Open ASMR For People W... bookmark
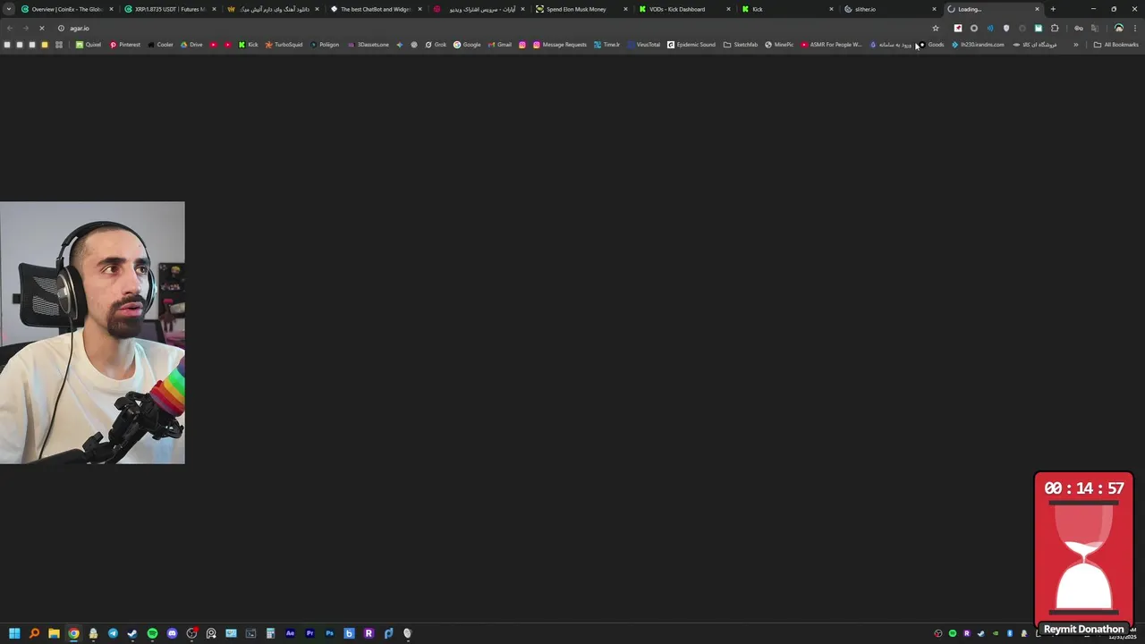 click(x=831, y=45)
